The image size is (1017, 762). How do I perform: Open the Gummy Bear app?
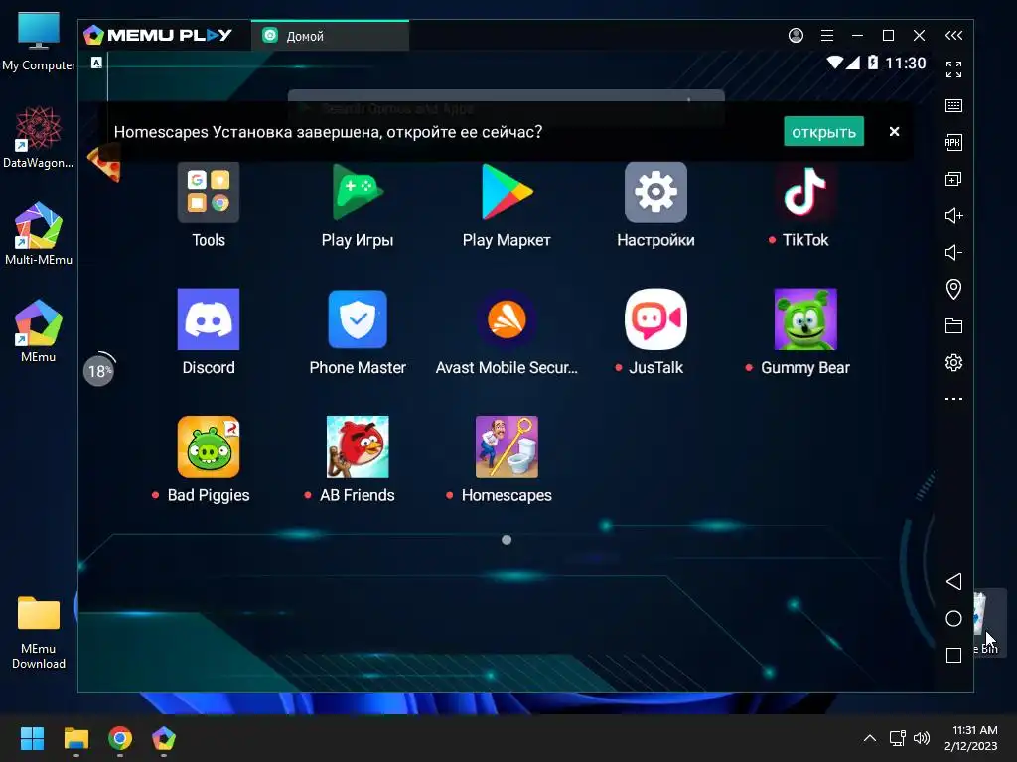tap(804, 319)
